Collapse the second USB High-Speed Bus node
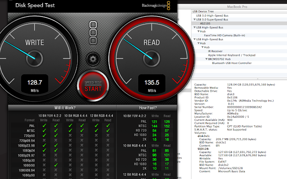 (x=194, y=39)
